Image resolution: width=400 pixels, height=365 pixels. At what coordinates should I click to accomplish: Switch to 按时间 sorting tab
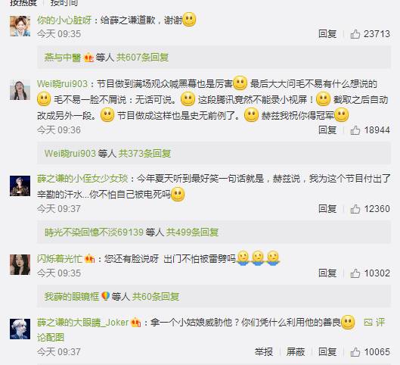click(x=64, y=2)
